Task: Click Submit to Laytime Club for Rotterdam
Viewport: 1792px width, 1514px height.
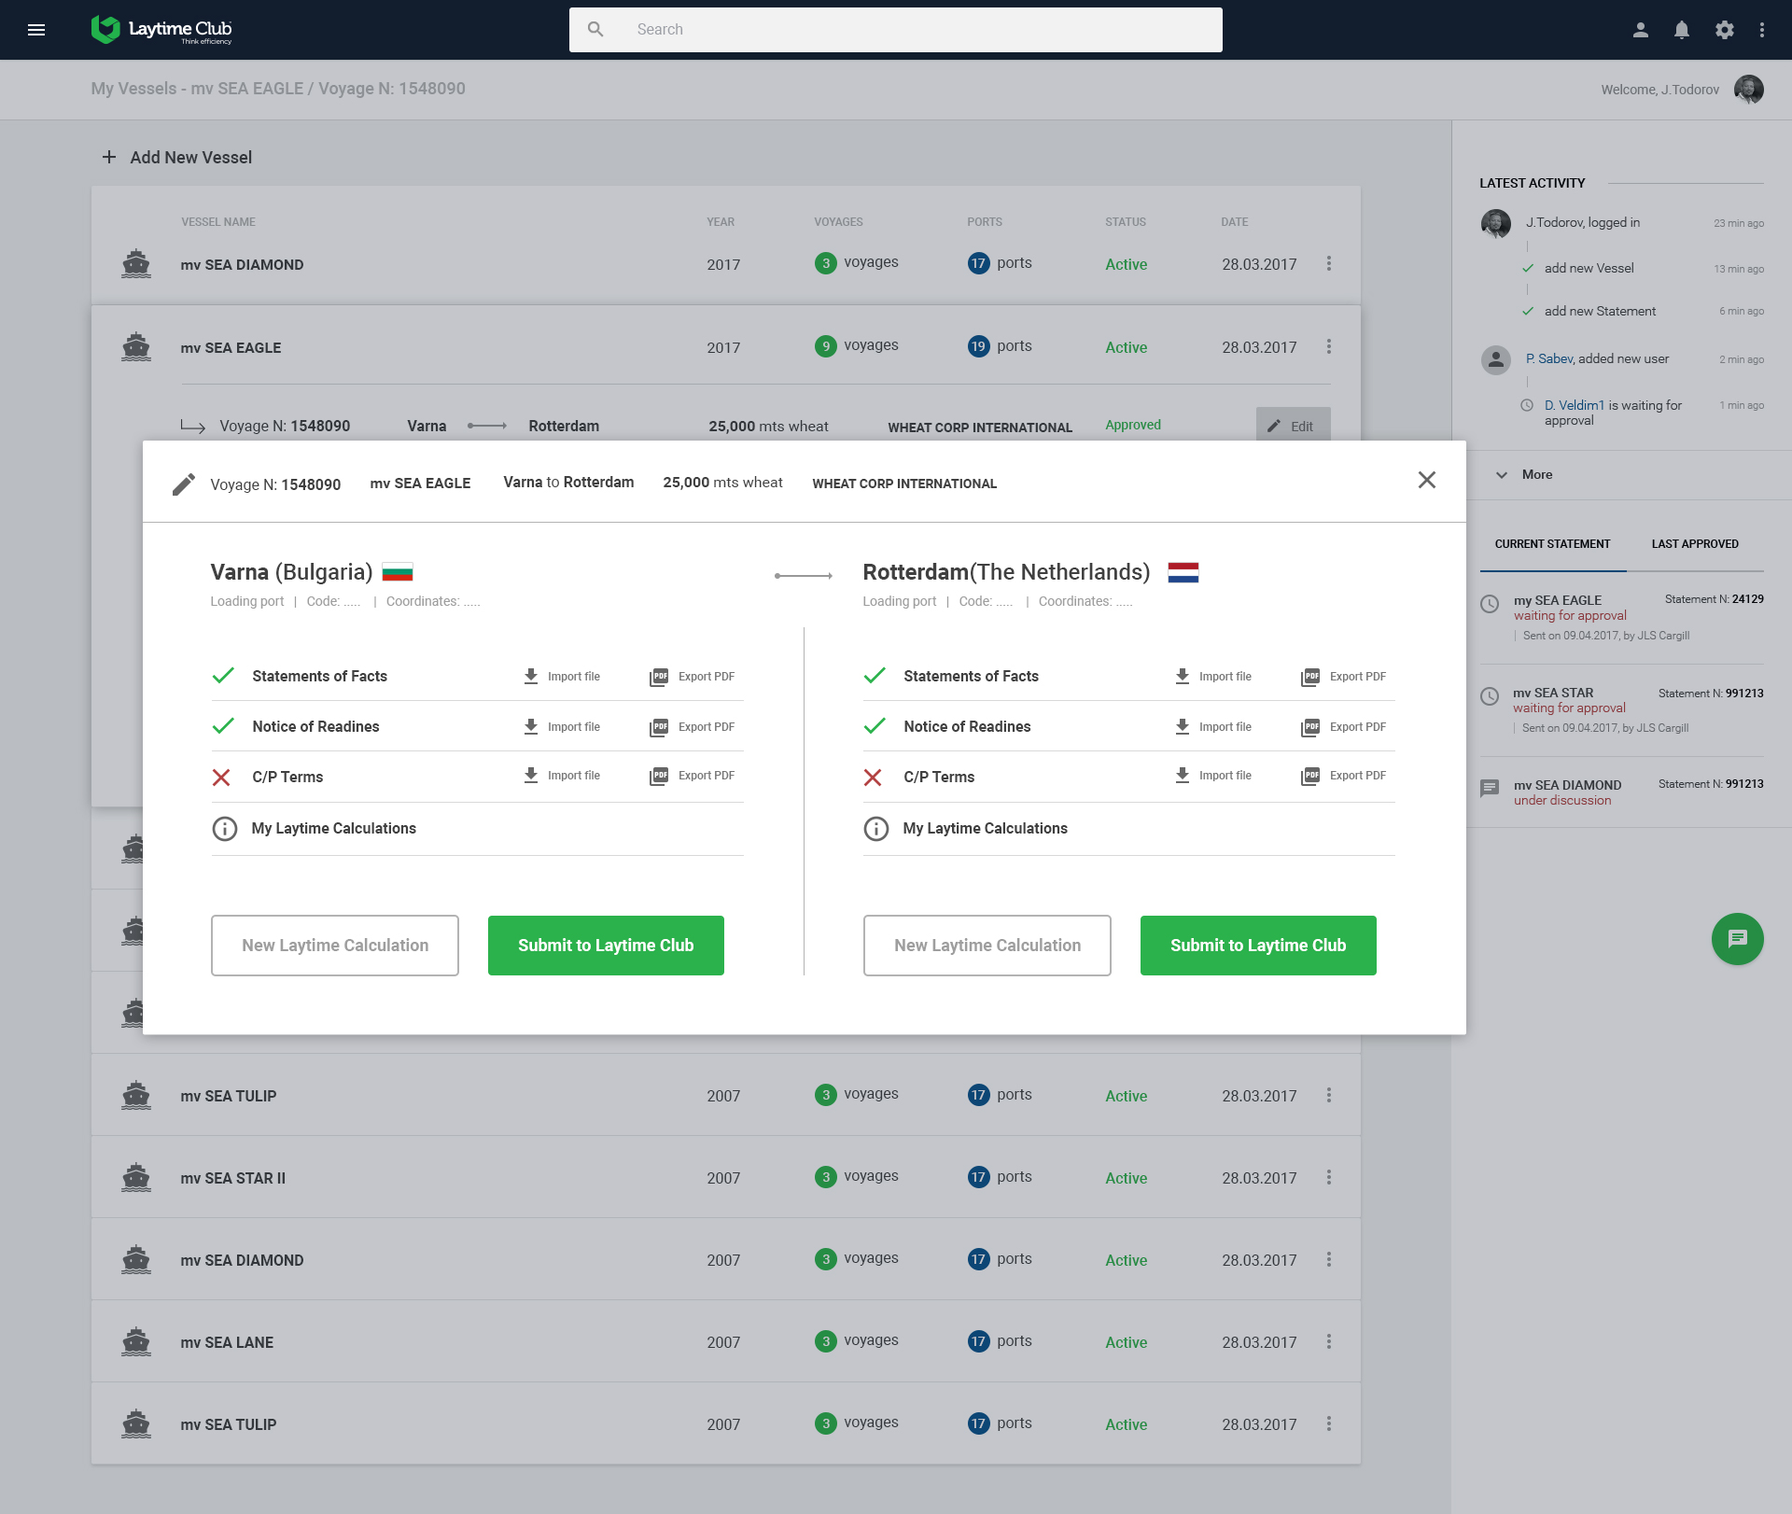Action: click(1257, 946)
